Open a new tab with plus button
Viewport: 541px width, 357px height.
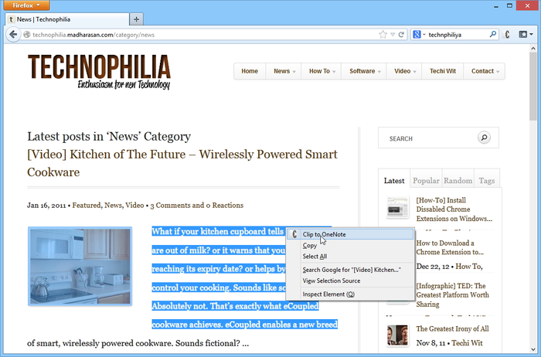(x=136, y=19)
